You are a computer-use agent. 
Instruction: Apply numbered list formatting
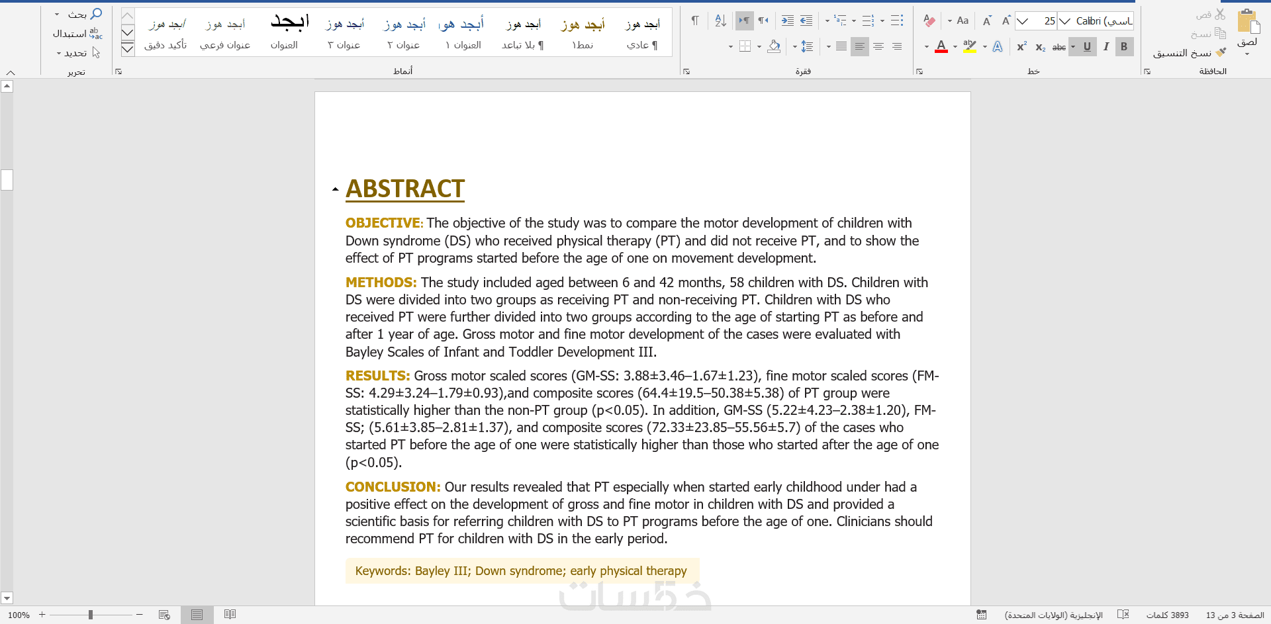click(869, 21)
